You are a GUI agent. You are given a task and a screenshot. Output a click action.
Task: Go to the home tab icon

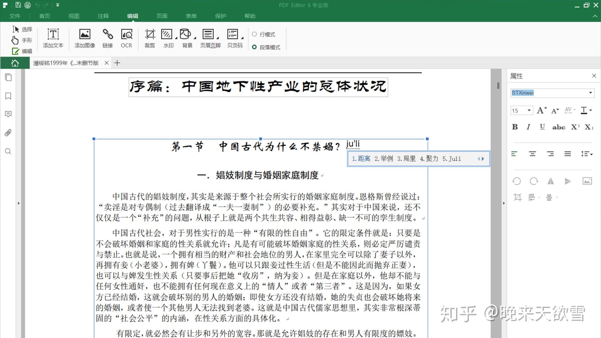pyautogui.click(x=15, y=63)
